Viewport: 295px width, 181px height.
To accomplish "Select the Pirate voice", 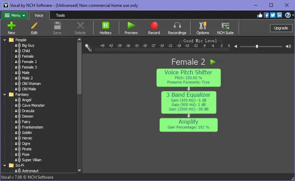I will coord(27,149).
